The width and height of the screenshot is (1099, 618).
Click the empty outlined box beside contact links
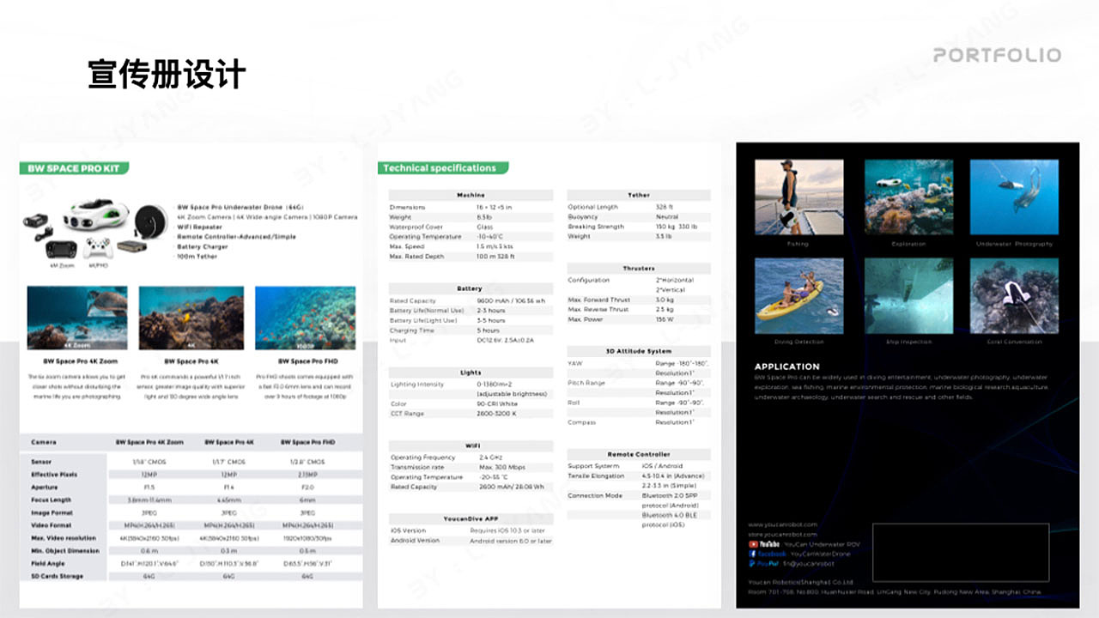(961, 553)
